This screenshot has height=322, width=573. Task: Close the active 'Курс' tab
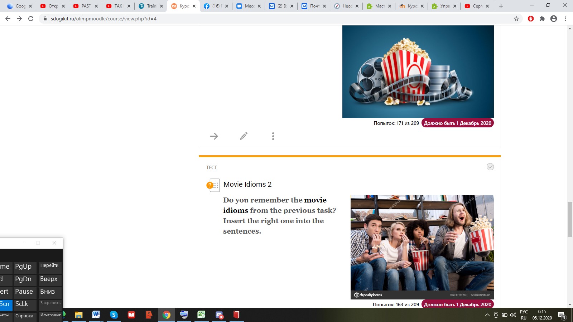(194, 6)
